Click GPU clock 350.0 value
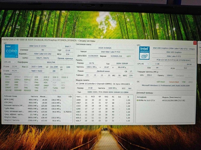 (x=149, y=75)
